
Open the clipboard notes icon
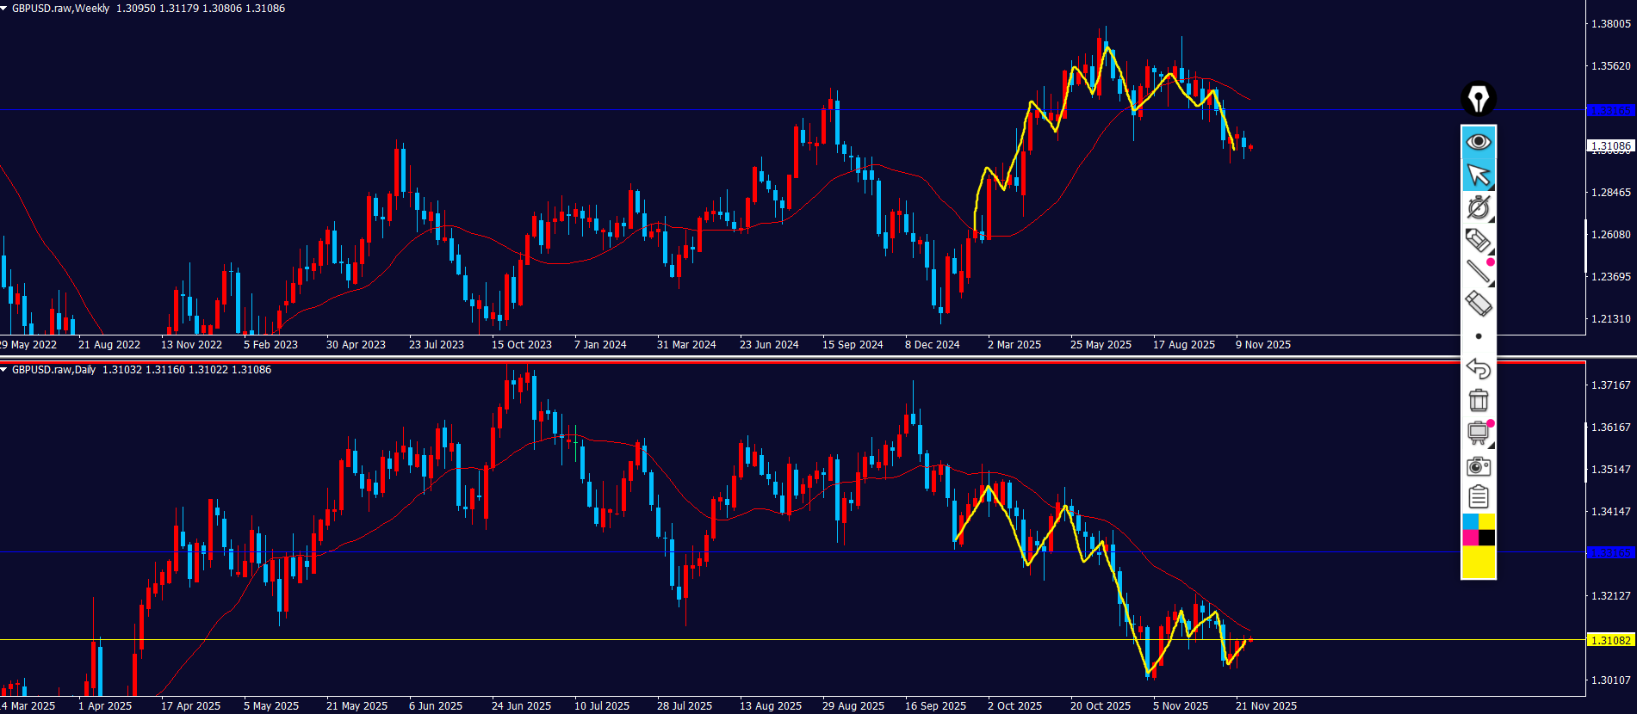1478,497
